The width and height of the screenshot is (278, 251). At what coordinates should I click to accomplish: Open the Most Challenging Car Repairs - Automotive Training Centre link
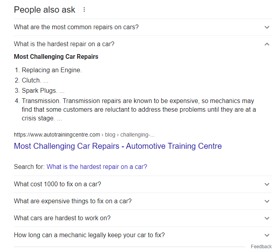(x=118, y=146)
